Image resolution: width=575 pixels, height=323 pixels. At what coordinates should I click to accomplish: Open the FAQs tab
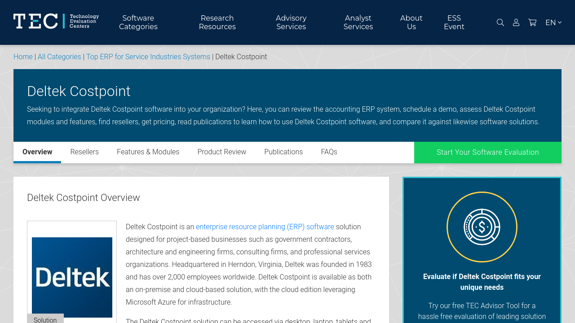(x=329, y=152)
